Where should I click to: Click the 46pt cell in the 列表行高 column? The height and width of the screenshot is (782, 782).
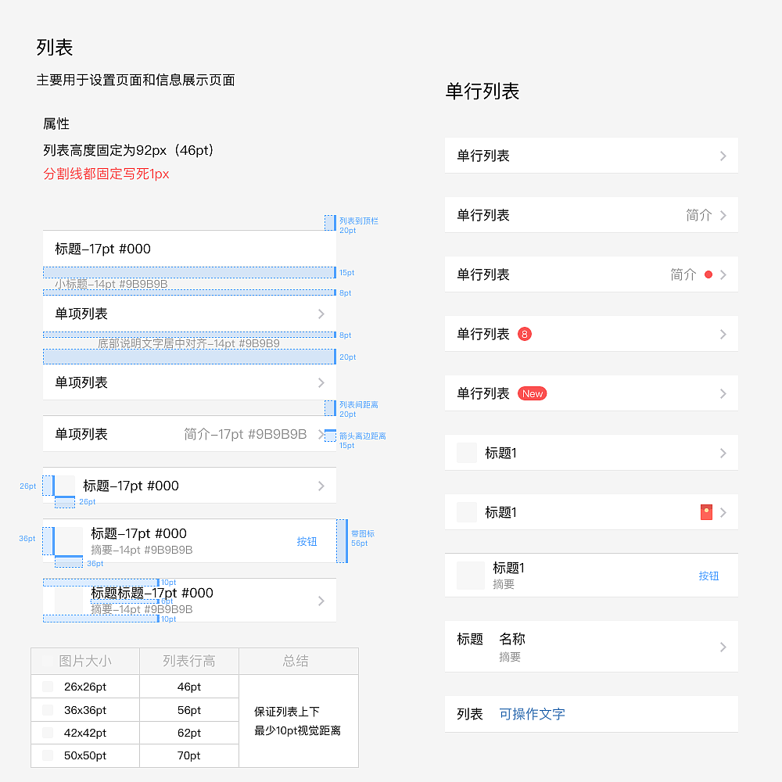188,687
